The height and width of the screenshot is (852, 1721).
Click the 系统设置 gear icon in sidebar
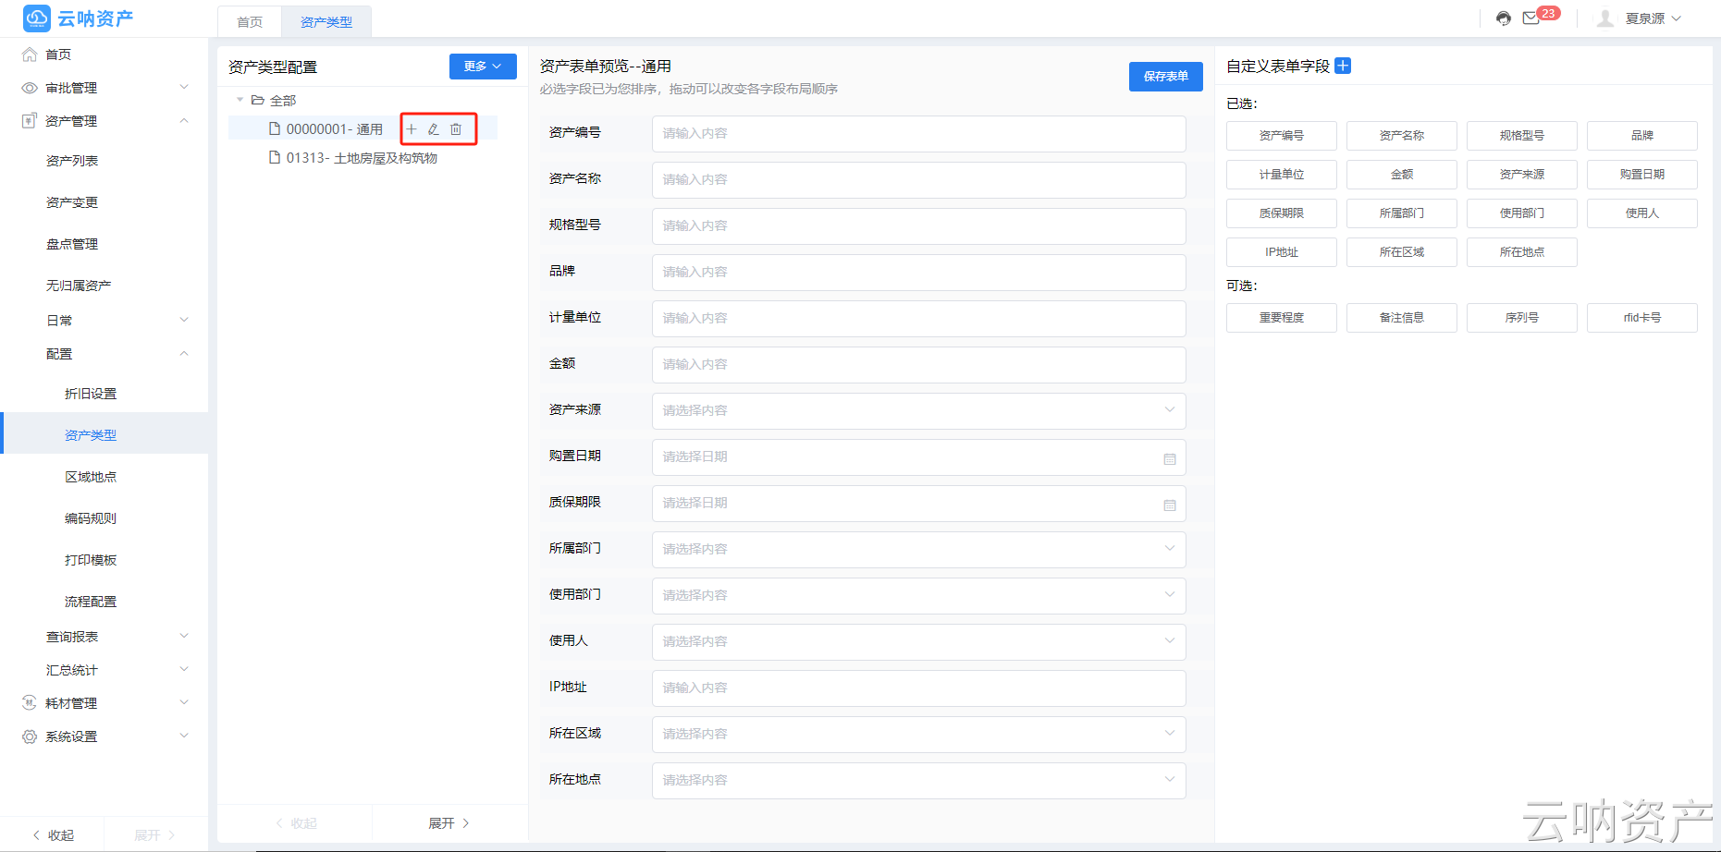[28, 736]
